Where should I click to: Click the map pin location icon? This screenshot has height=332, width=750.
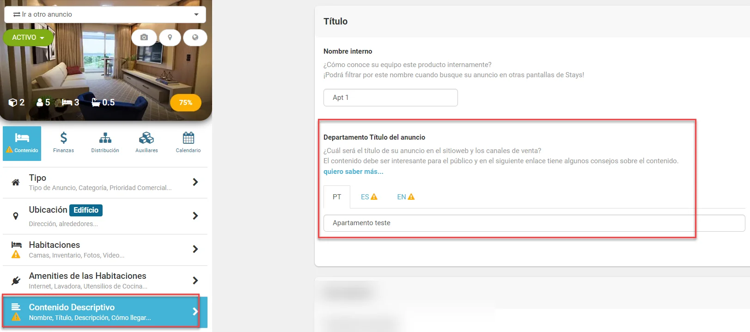pyautogui.click(x=170, y=37)
